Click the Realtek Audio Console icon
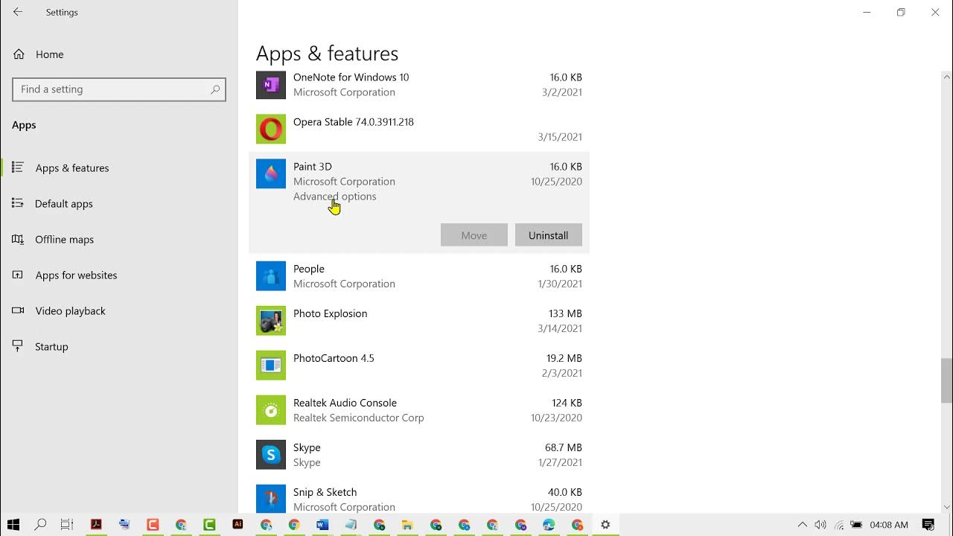 271,409
